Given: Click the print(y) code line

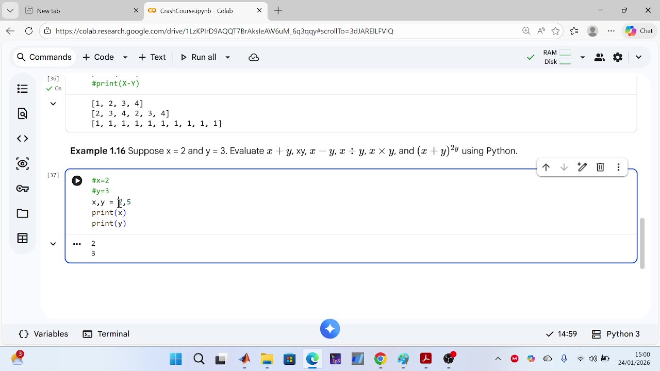Looking at the screenshot, I should [109, 224].
